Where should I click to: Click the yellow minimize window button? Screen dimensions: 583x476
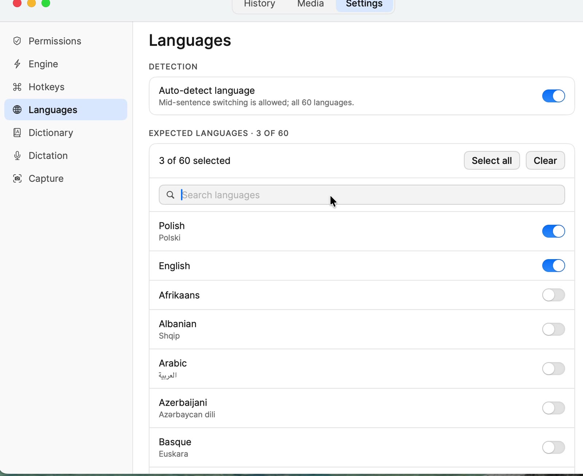tap(31, 3)
